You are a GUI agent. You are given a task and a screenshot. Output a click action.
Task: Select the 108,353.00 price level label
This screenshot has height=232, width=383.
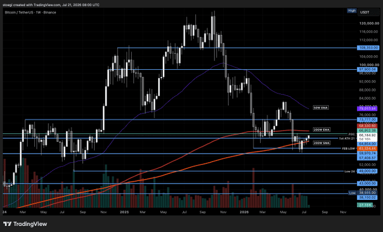pyautogui.click(x=368, y=48)
